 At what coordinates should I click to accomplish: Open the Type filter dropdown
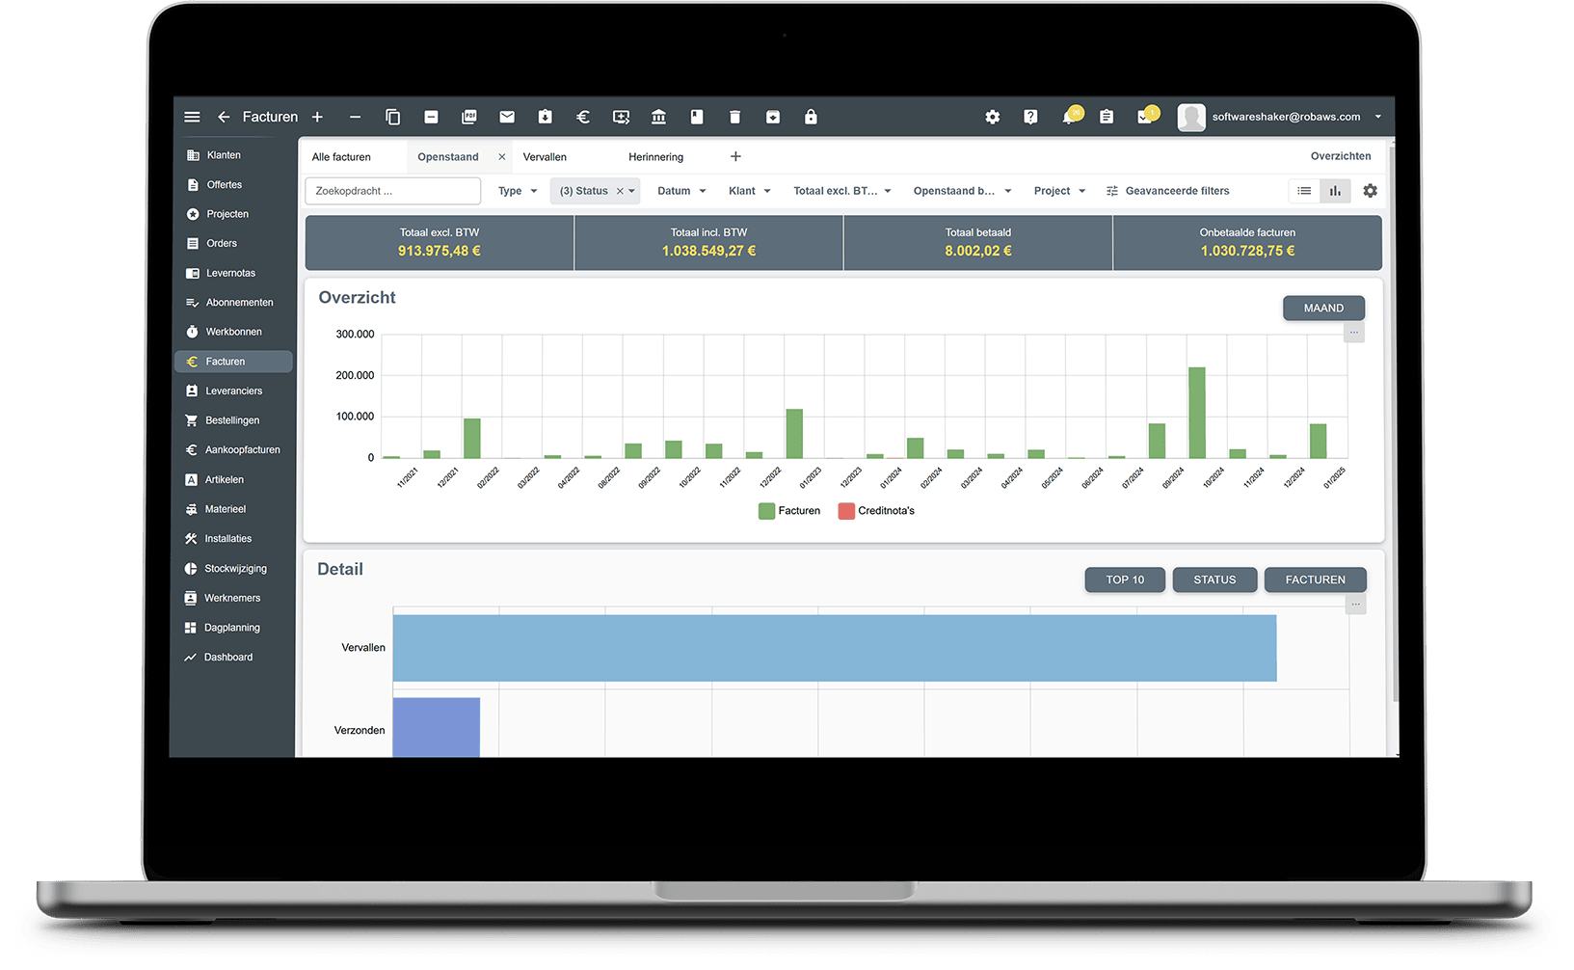tap(517, 190)
